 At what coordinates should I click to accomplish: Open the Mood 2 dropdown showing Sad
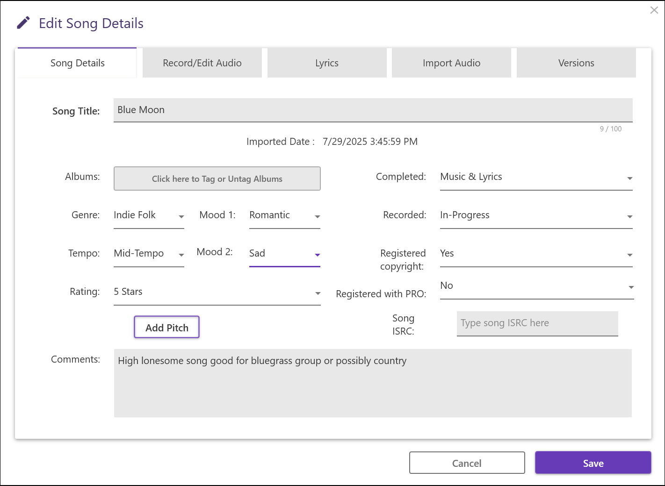coord(284,254)
